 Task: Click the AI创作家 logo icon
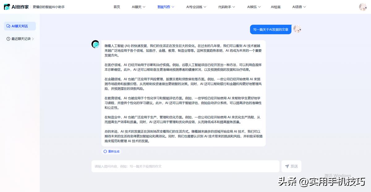pyautogui.click(x=6, y=6)
